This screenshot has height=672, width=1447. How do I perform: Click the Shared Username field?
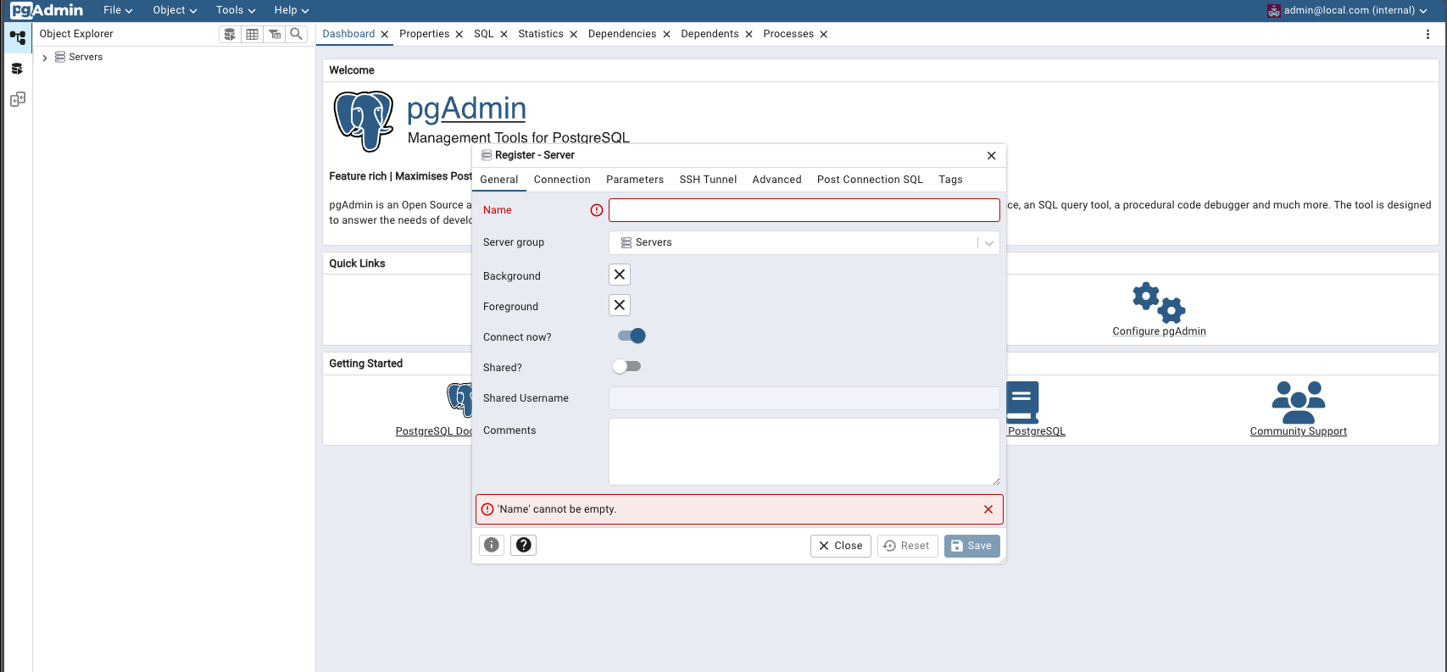point(804,398)
